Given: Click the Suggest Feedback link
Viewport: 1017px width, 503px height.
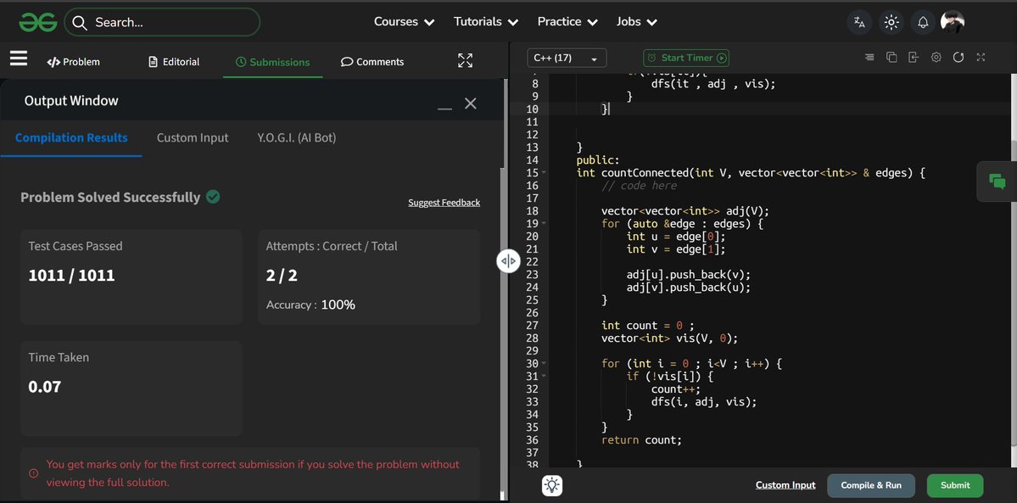Looking at the screenshot, I should click(x=444, y=203).
